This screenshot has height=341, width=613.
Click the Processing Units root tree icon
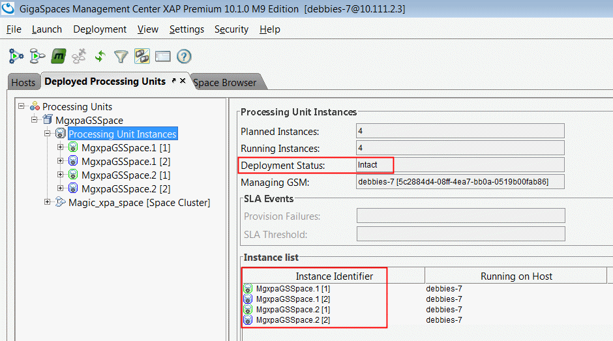click(35, 106)
